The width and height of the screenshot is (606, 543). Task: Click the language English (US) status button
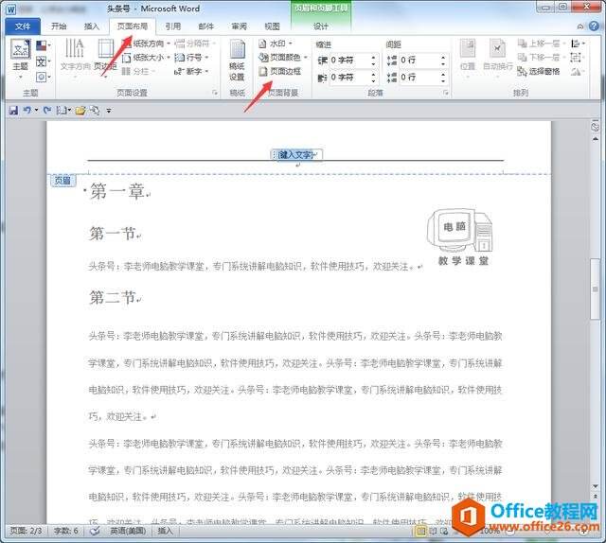pos(128,531)
